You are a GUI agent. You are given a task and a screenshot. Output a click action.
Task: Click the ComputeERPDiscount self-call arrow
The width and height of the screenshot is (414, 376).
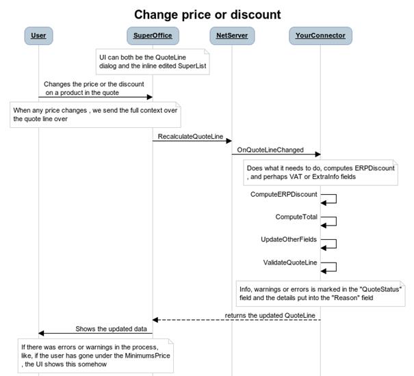[328, 199]
